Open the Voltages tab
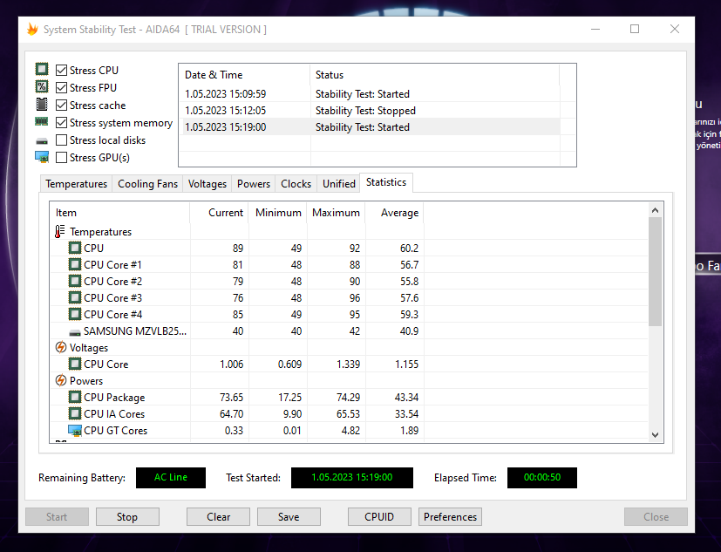The image size is (721, 552). point(207,183)
